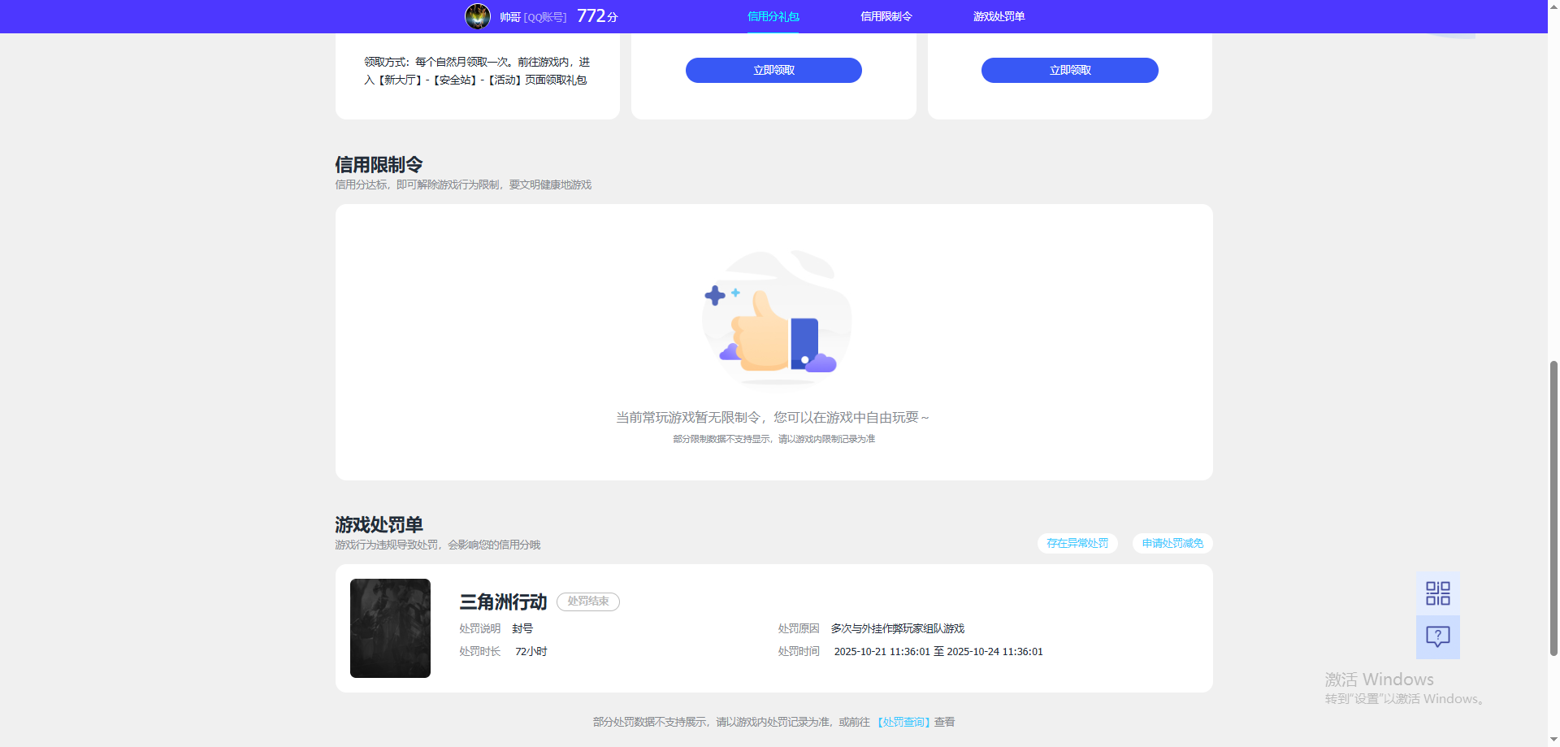The width and height of the screenshot is (1560, 747).
Task: Open the 【处罚查询】 link
Action: 903,722
